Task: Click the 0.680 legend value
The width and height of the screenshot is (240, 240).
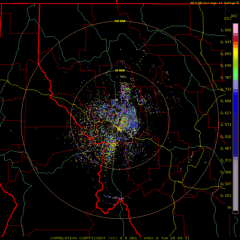Action: (x=226, y=101)
